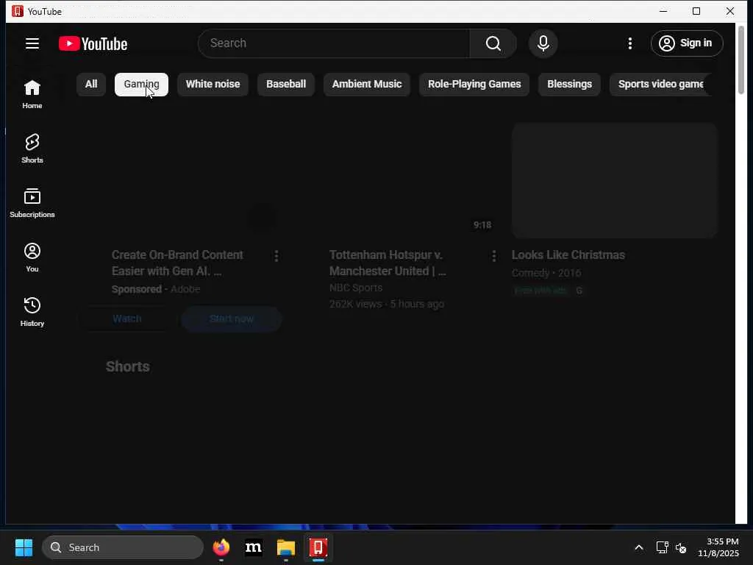Open Subscriptions in sidebar
This screenshot has width=753, height=565.
[32, 203]
